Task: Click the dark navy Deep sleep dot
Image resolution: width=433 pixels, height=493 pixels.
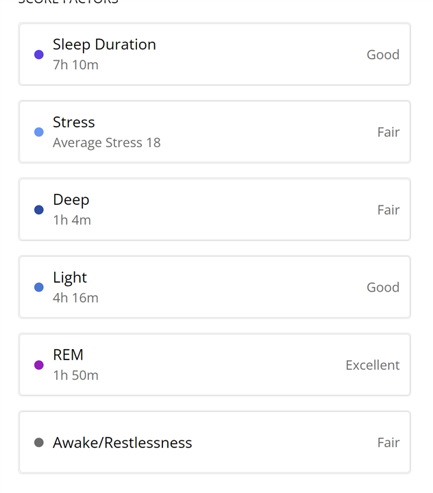Action: (x=39, y=210)
